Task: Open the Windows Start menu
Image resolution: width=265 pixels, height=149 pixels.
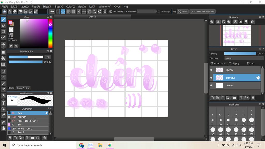Action: (5, 145)
